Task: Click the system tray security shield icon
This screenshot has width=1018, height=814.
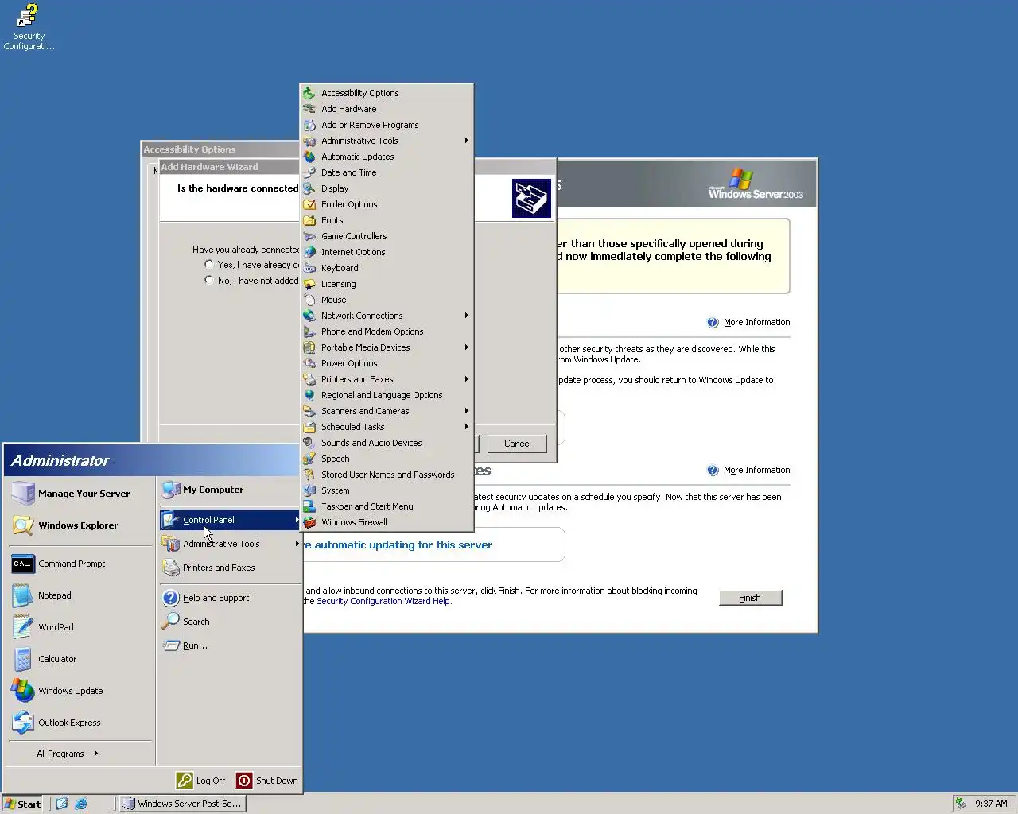Action: point(961,804)
